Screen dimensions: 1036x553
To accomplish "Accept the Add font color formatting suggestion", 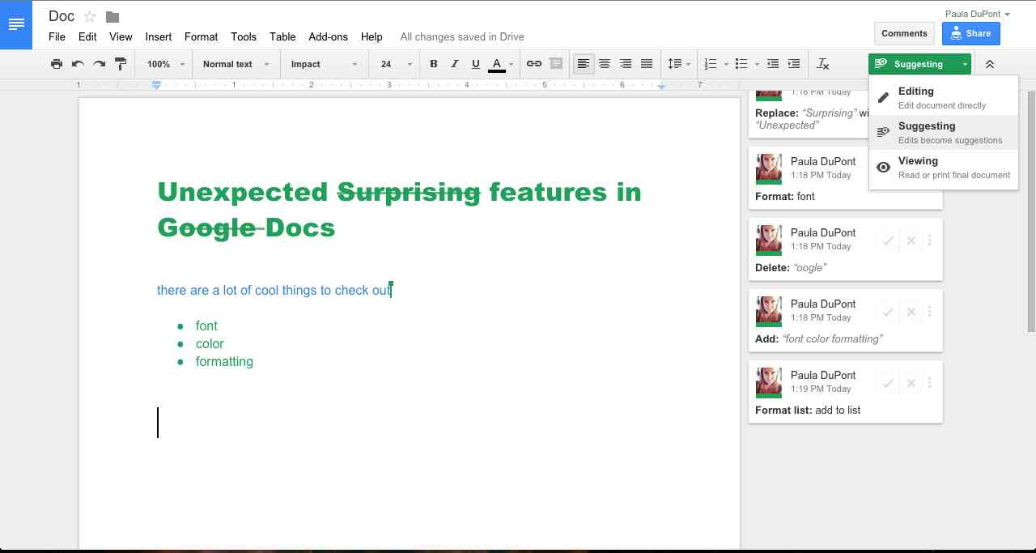I will coord(888,312).
